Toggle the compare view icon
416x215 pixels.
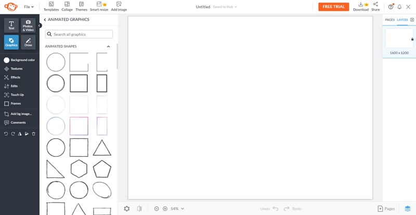pos(139,209)
